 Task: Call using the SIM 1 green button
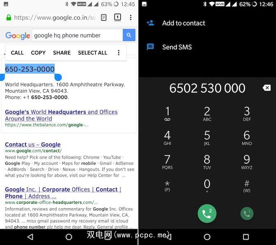247,214
